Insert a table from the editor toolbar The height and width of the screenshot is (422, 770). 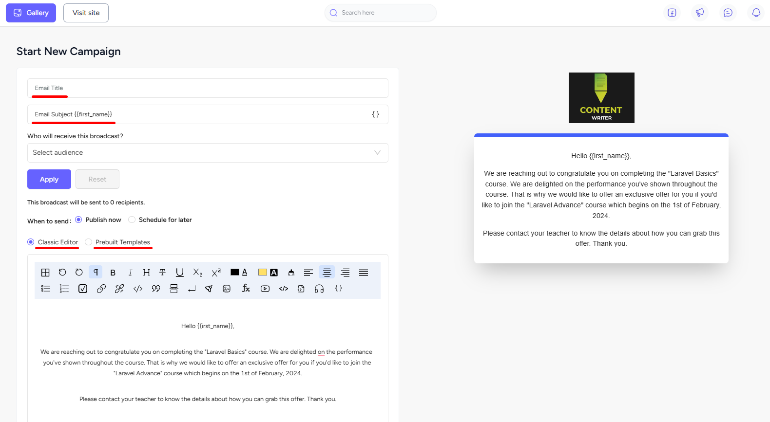[45, 273]
